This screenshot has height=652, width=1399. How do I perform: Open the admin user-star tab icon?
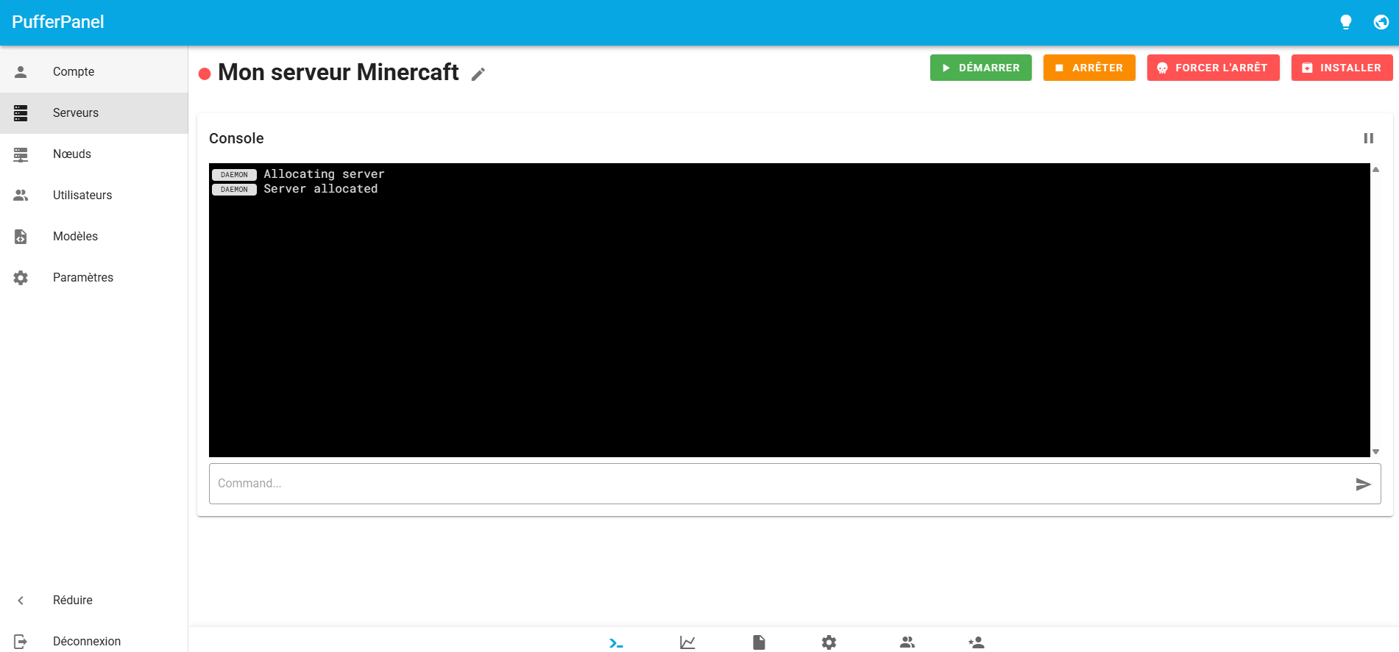tap(977, 642)
